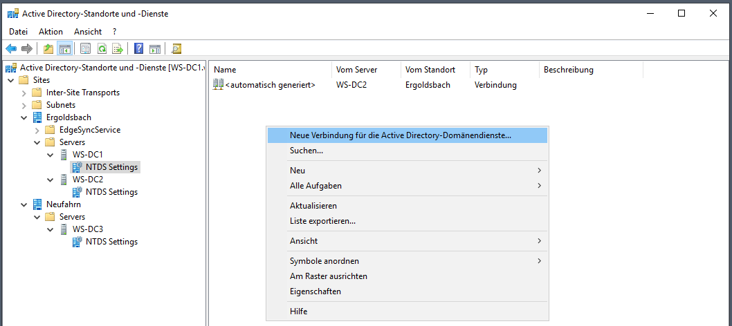Select Am Raster ausrichten
The width and height of the screenshot is (732, 326).
coord(407,276)
